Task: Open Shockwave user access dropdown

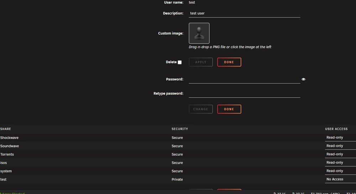Action: [340, 137]
